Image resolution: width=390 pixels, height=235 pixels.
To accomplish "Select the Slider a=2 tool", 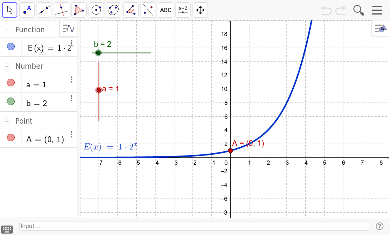I will (x=183, y=10).
